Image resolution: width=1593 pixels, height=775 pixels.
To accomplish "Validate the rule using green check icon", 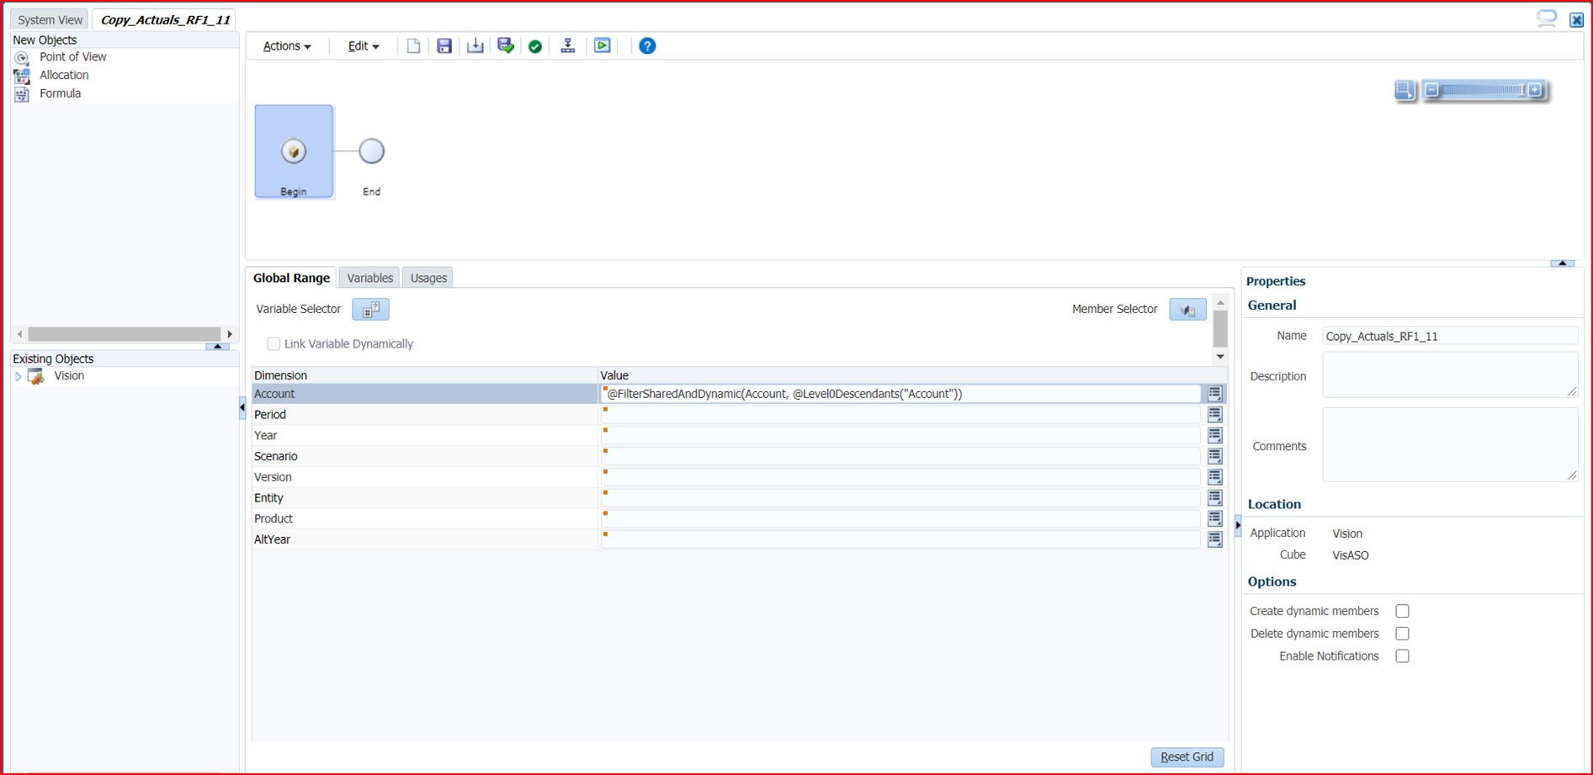I will pyautogui.click(x=536, y=46).
